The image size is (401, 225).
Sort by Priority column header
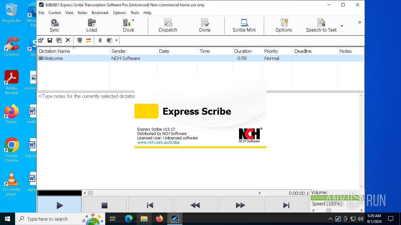click(278, 51)
